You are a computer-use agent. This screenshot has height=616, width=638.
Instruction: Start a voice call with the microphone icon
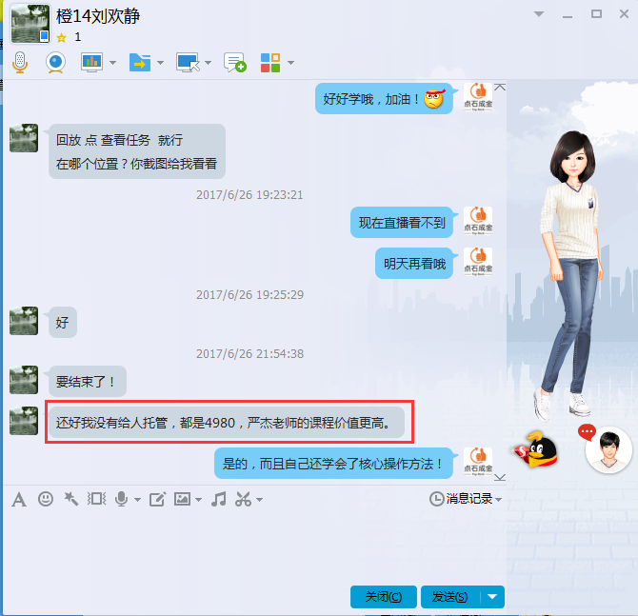20,63
